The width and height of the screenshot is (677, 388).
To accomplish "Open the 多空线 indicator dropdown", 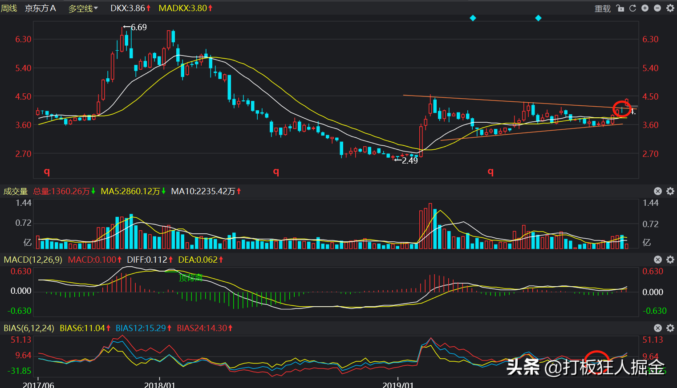I will coord(83,8).
